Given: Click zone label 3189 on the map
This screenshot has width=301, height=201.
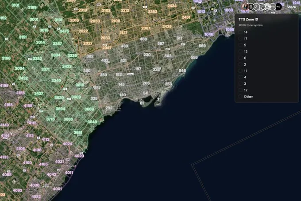Looking at the screenshot, I should pos(32,7).
